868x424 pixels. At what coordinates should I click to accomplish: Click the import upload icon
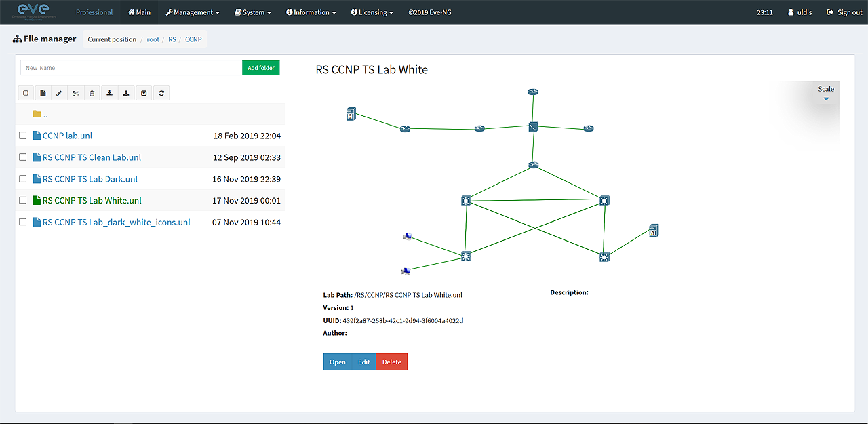[x=126, y=93]
